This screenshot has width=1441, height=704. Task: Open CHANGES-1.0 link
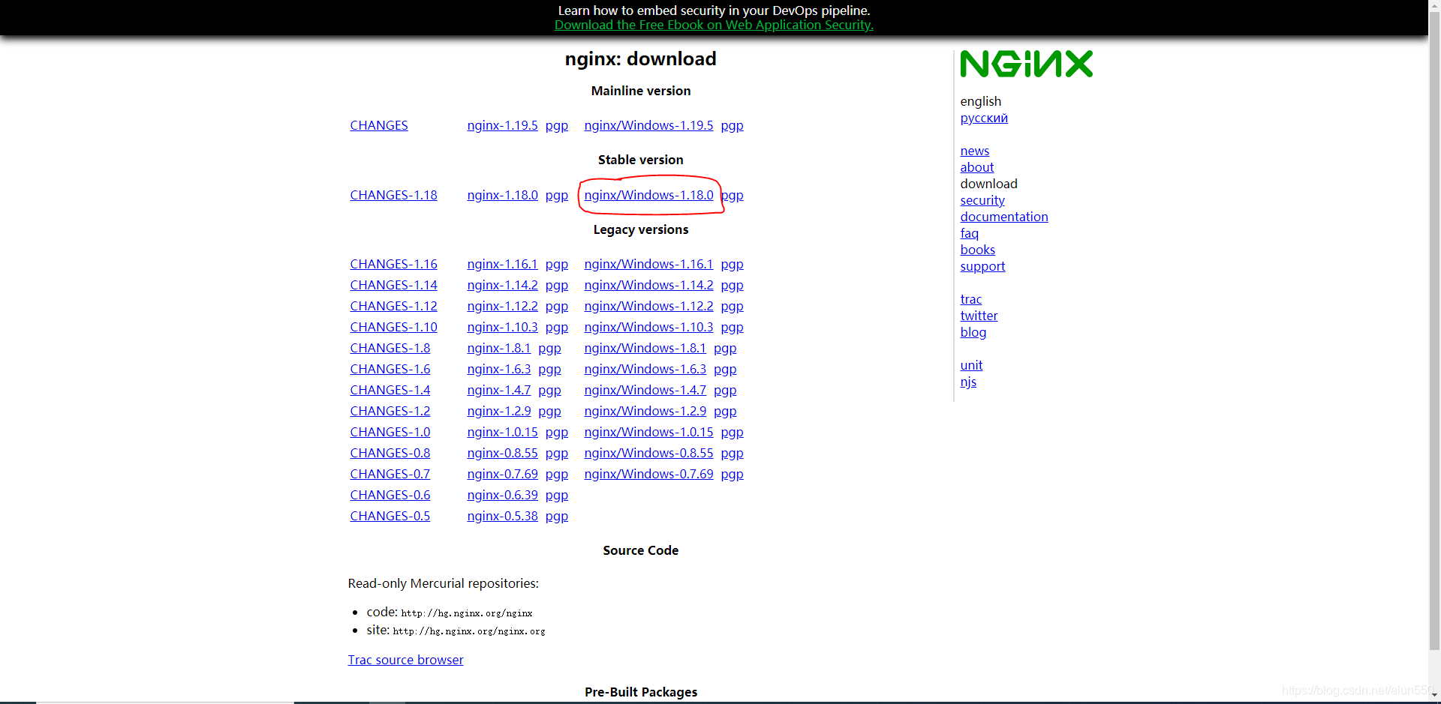[x=390, y=432]
